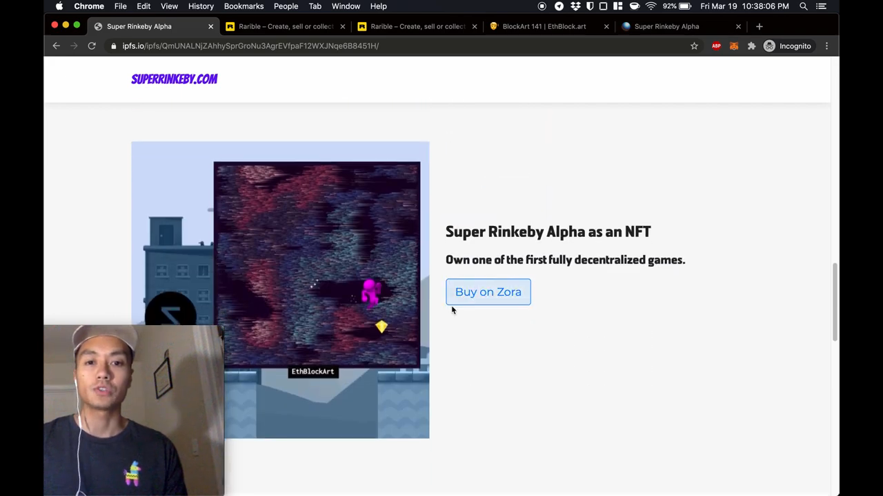
Task: Click the shield menu bar icon
Action: [589, 6]
